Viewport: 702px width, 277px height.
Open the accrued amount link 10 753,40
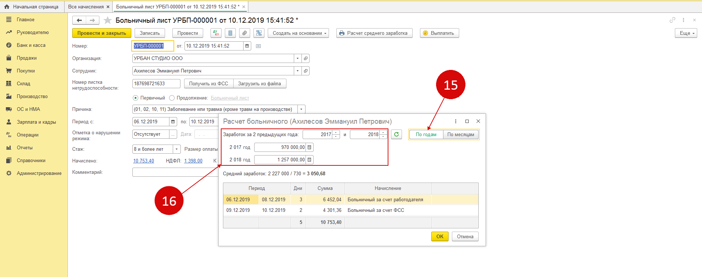143,161
